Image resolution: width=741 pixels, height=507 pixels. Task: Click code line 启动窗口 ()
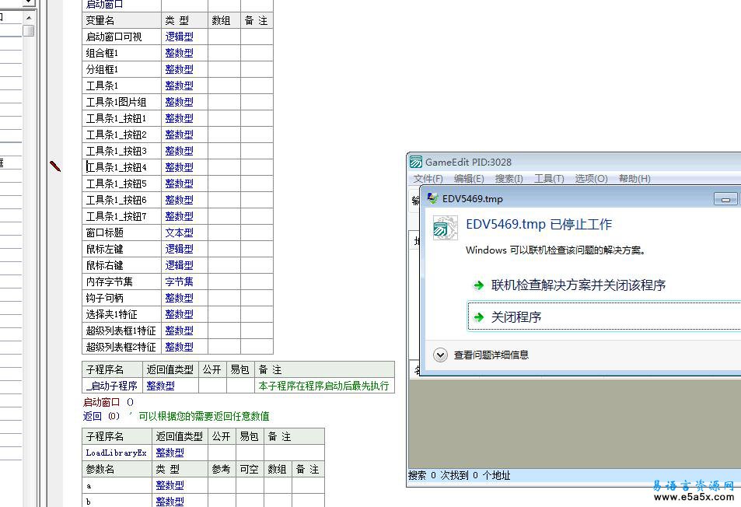click(x=108, y=402)
